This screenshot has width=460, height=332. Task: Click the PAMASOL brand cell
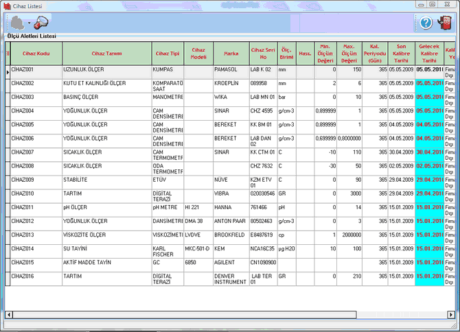coord(231,72)
